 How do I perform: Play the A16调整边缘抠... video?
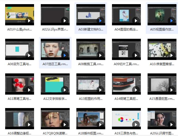point(29,125)
